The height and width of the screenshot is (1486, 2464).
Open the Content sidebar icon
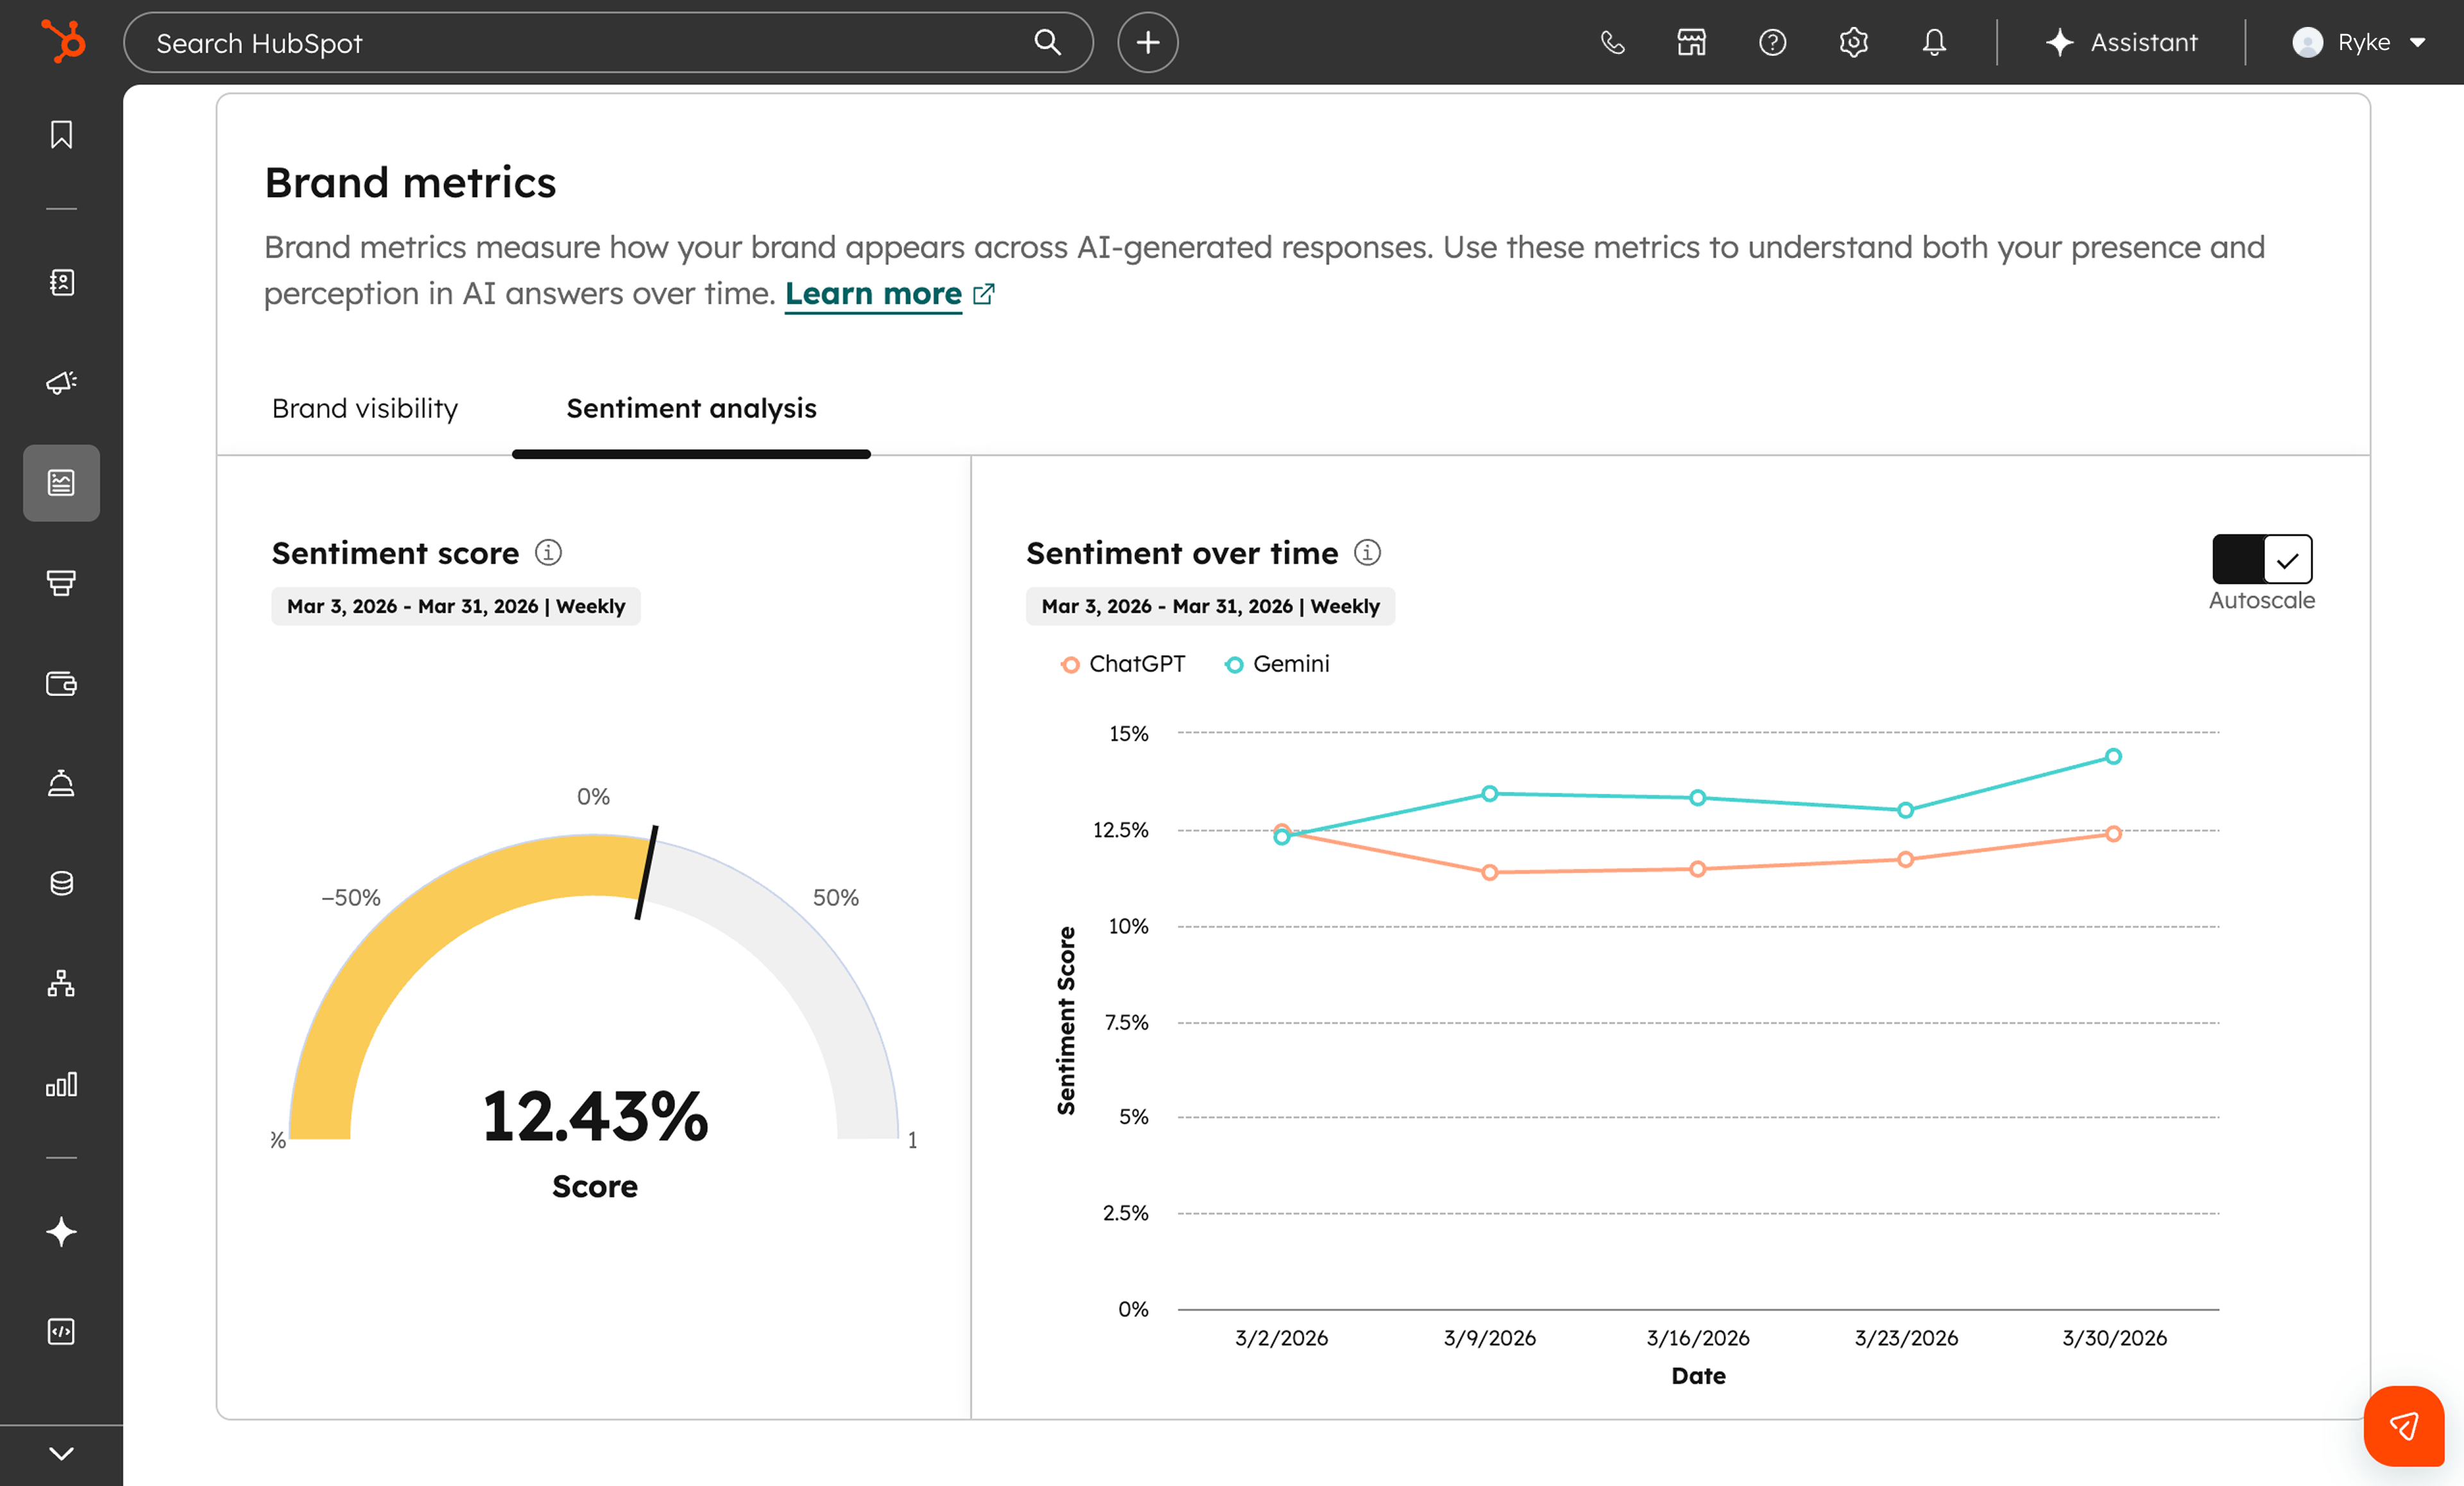[61, 483]
